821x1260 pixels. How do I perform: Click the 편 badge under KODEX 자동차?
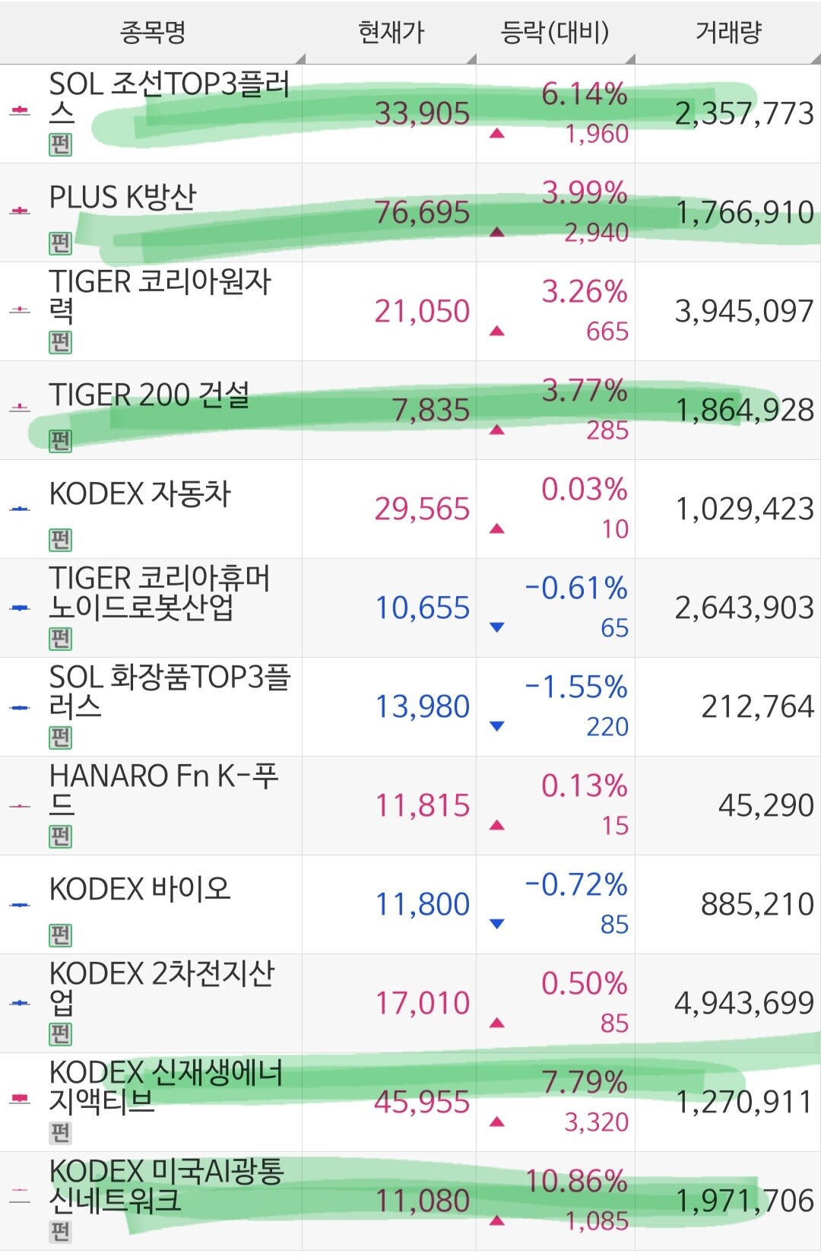(x=60, y=540)
